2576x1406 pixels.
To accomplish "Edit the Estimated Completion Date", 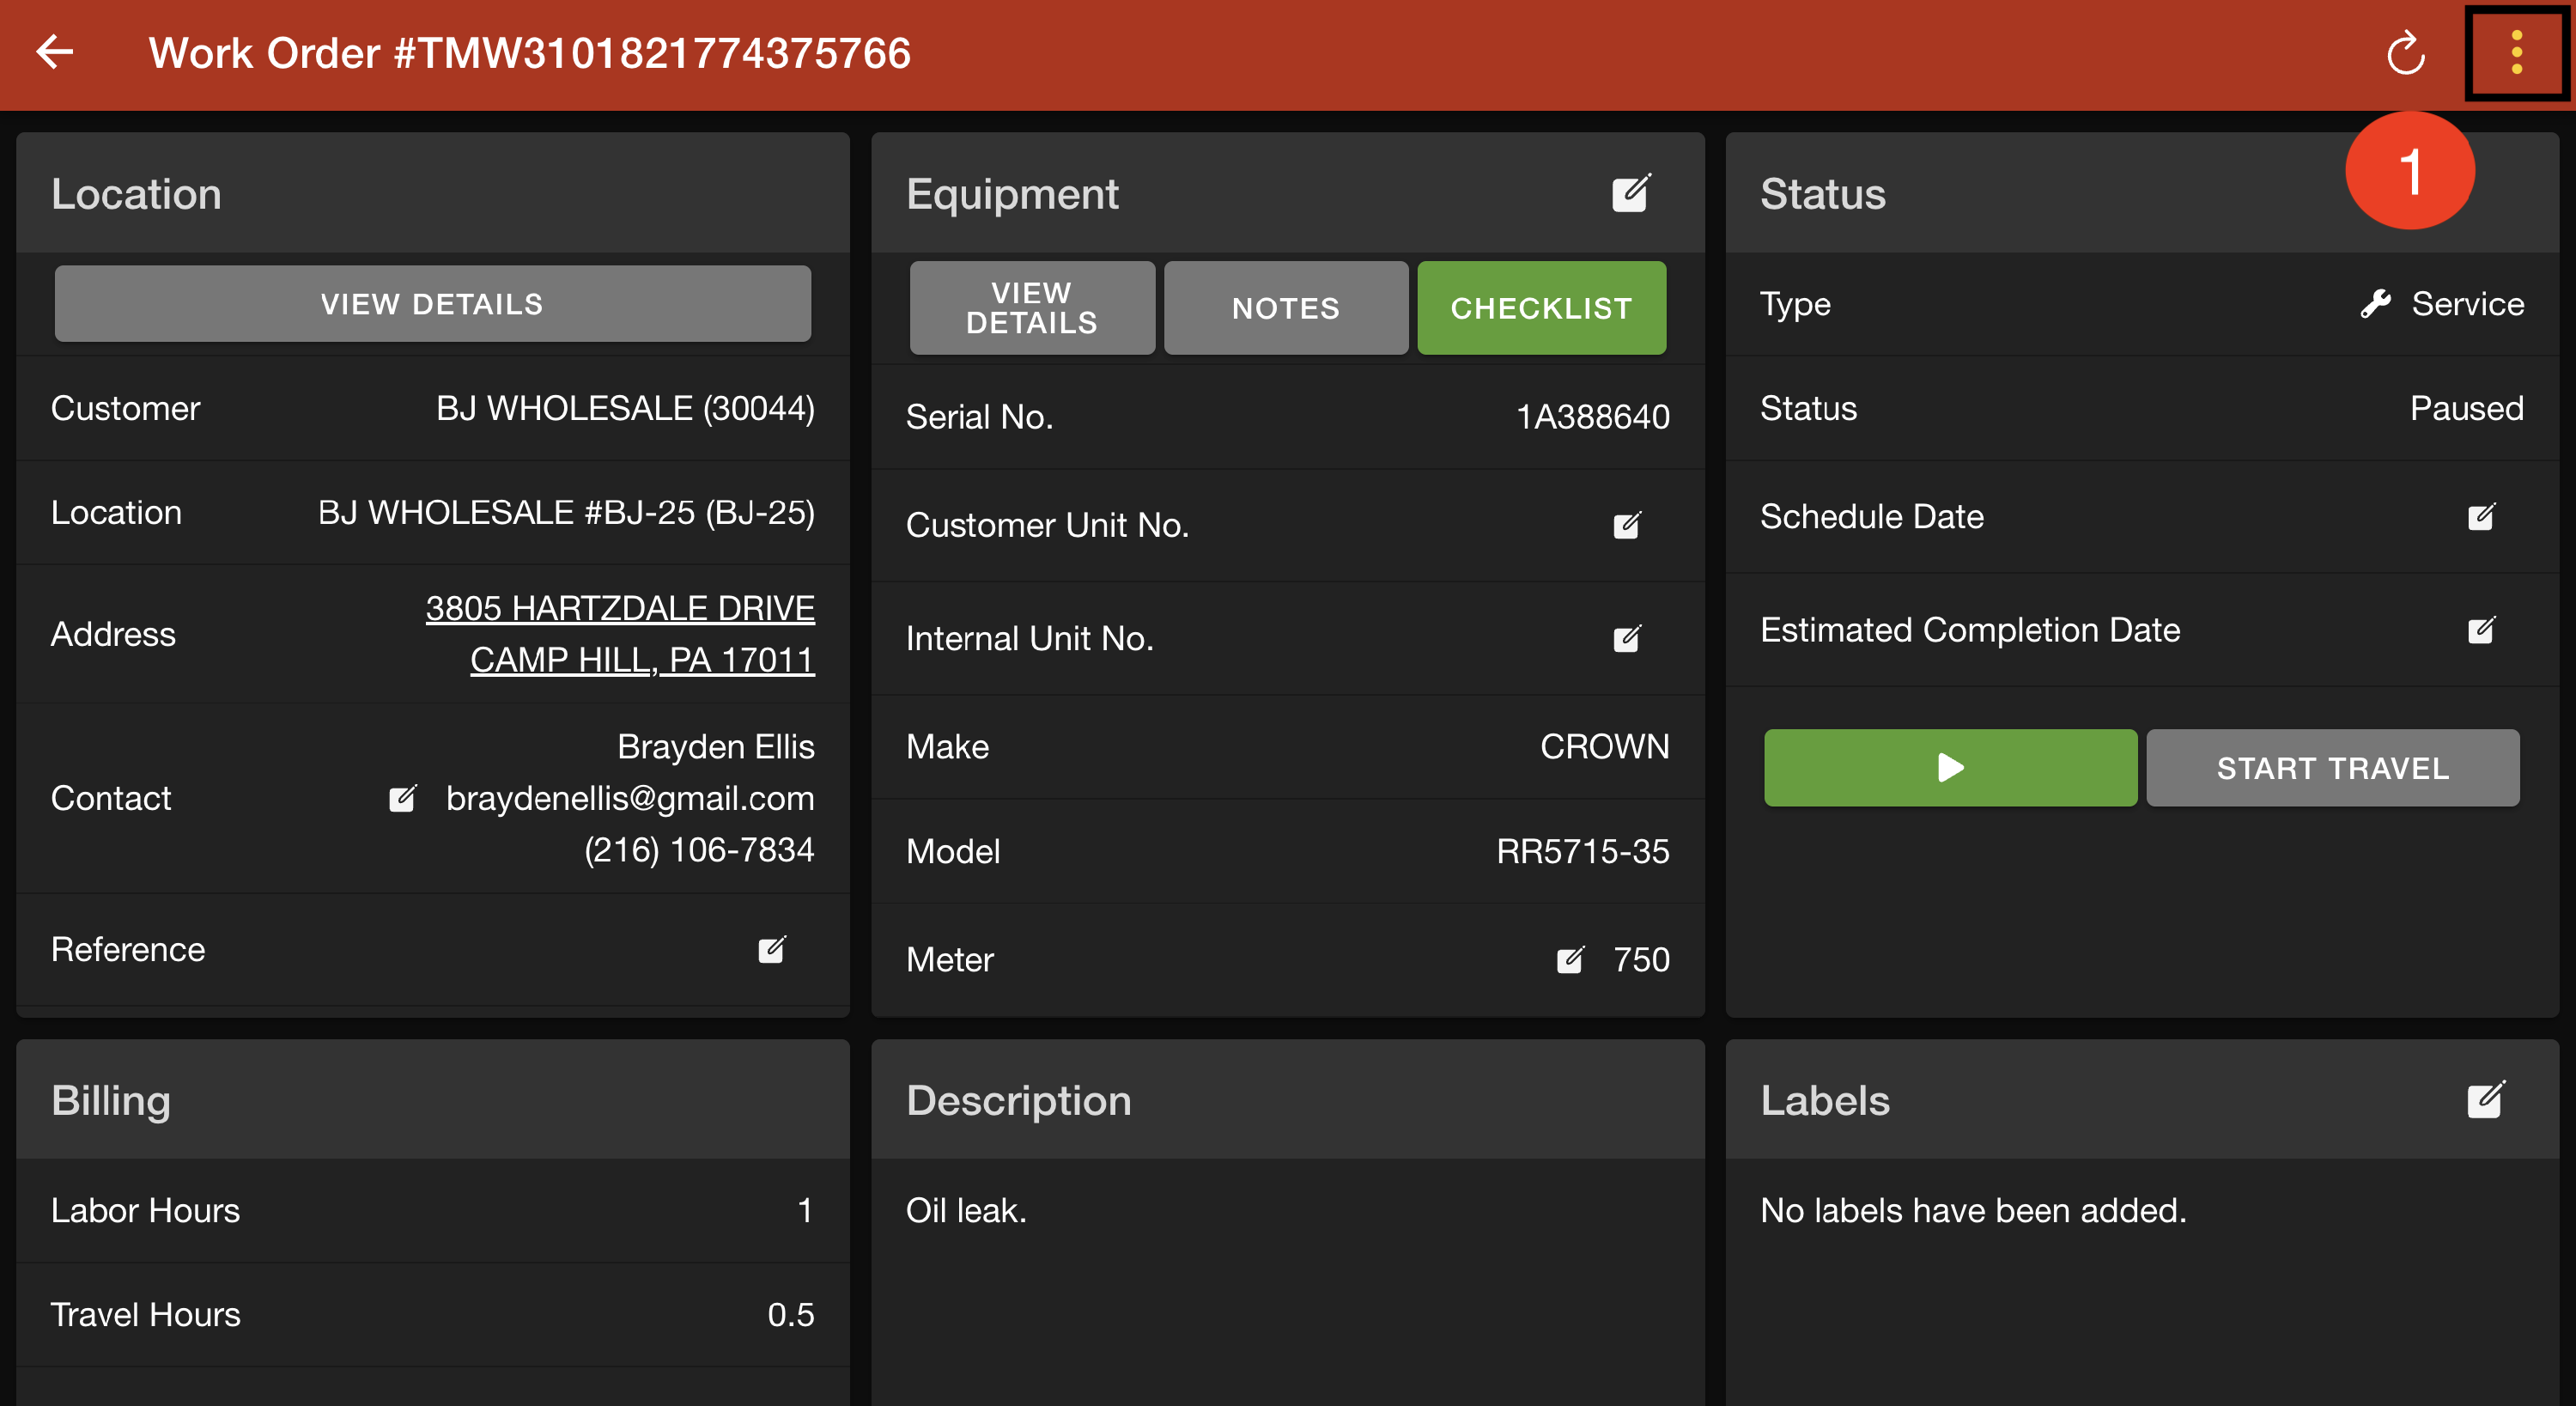I will coord(2481,630).
